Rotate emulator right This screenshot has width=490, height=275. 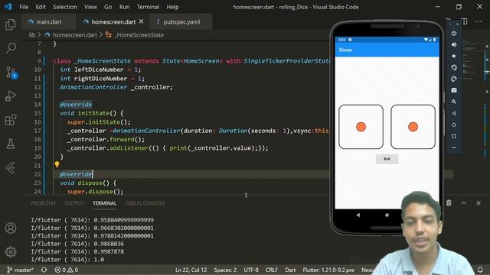[454, 79]
